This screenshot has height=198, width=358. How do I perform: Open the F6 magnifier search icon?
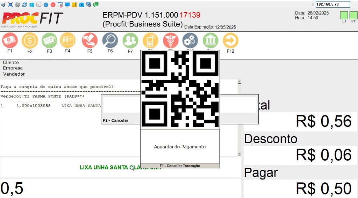pos(110,40)
